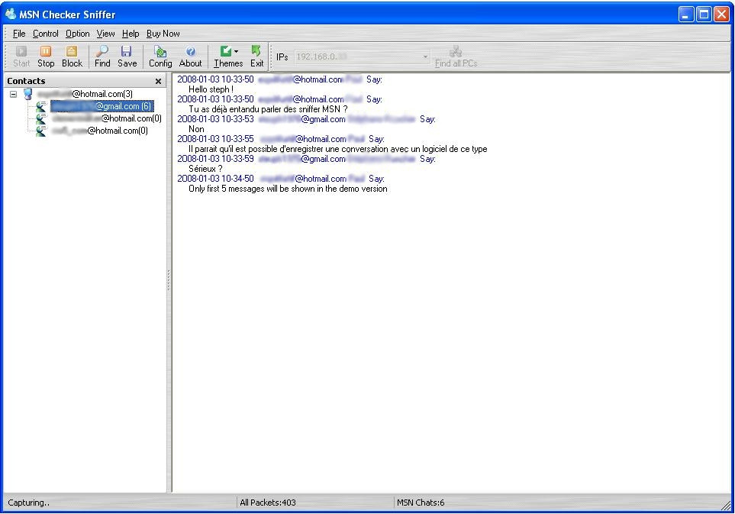Close the Contacts panel
Image resolution: width=735 pixels, height=514 pixels.
pyautogui.click(x=159, y=81)
